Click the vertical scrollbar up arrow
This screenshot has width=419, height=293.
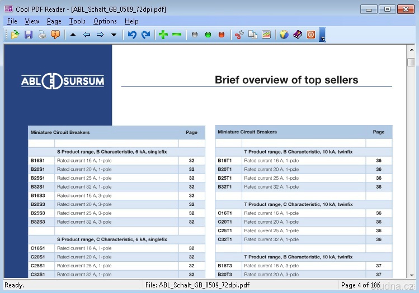click(x=411, y=49)
